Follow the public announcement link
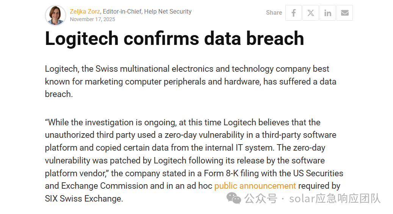393x214 pixels. click(x=255, y=186)
